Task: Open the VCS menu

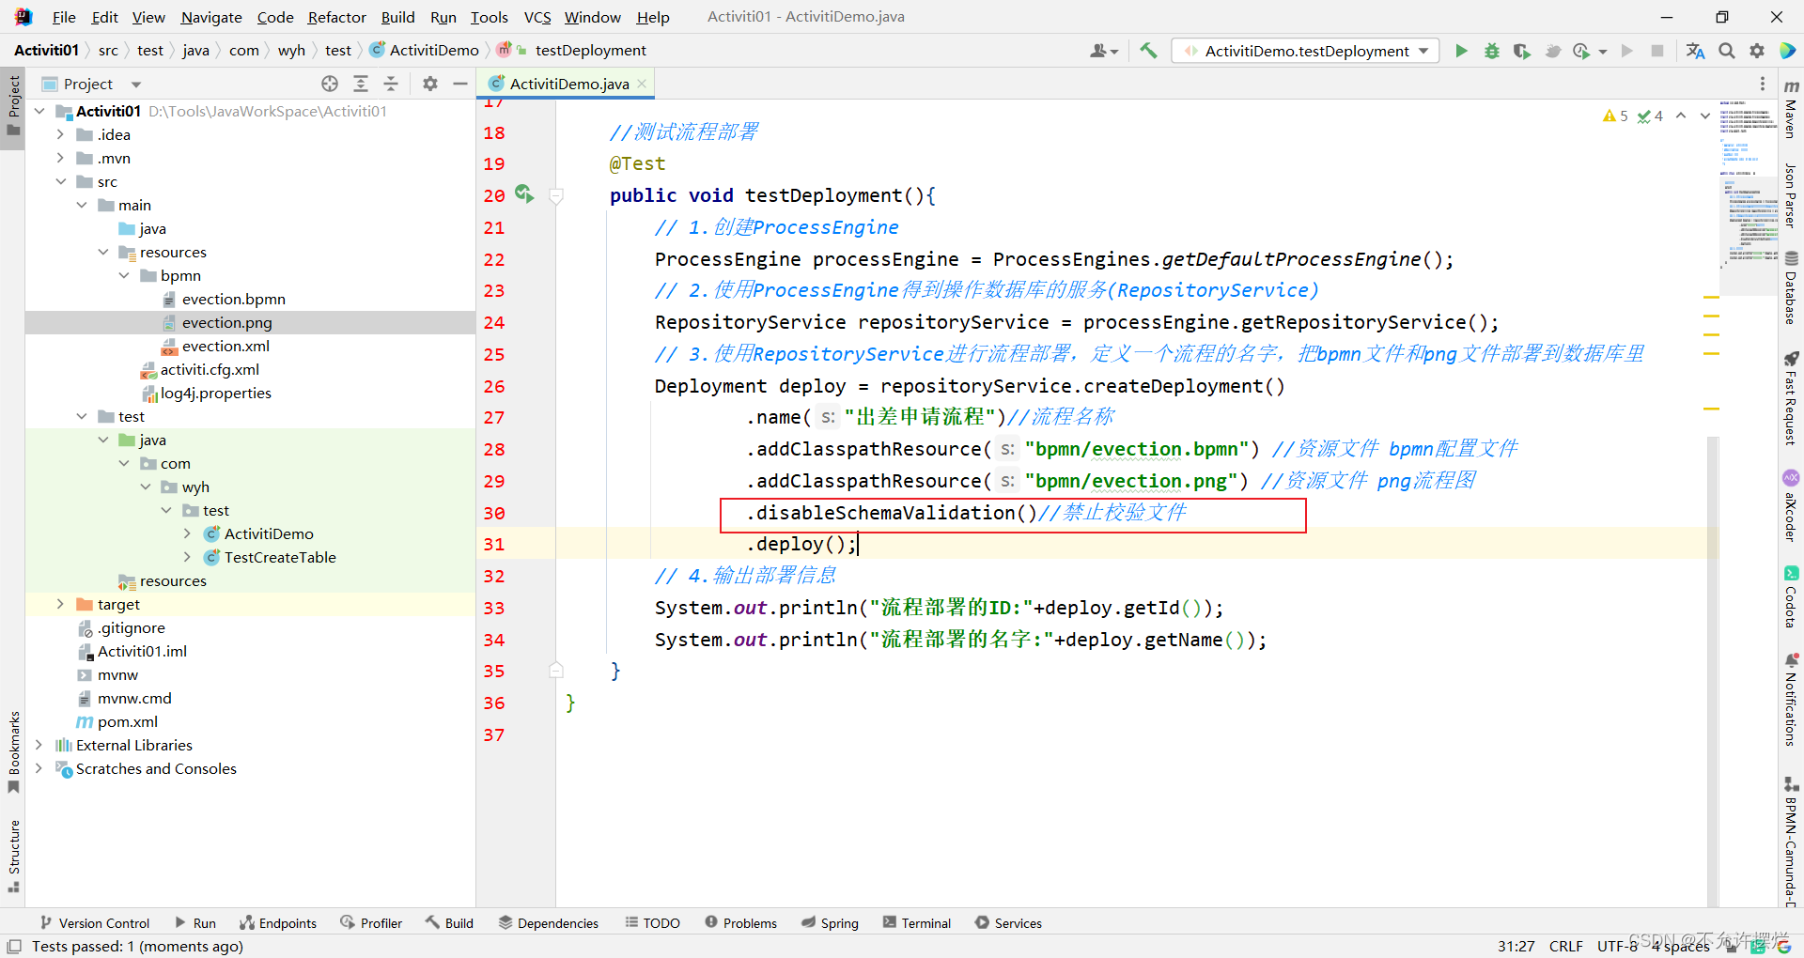Action: point(537,17)
